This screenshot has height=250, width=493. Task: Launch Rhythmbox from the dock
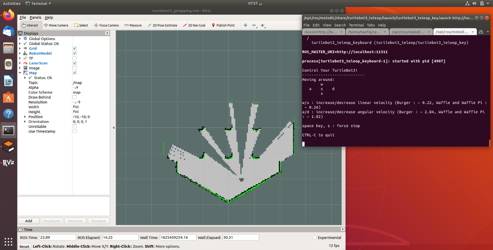(8, 64)
